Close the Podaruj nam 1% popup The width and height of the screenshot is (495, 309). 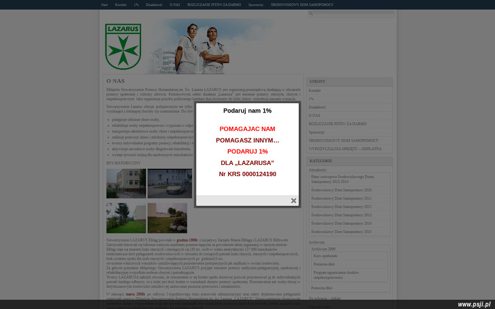pyautogui.click(x=293, y=200)
